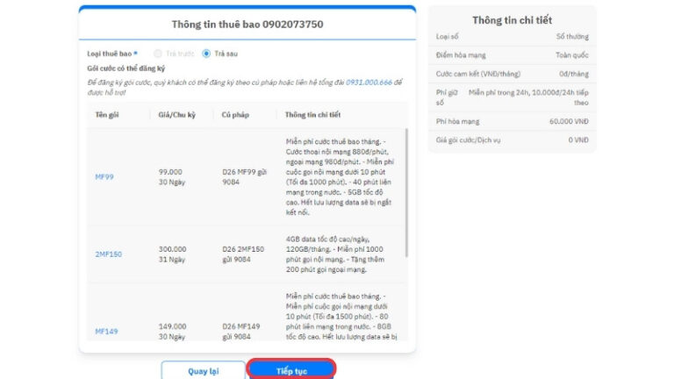Screen dimensions: 674x379
Task: Open the MF99 package link
Action: [104, 177]
